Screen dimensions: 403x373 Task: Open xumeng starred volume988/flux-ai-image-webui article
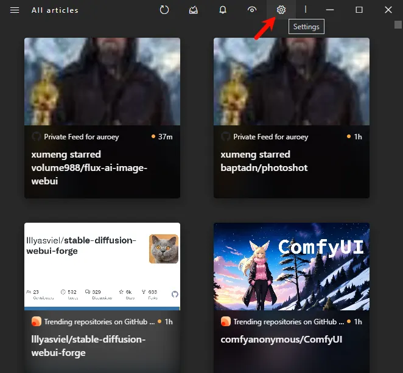point(89,167)
